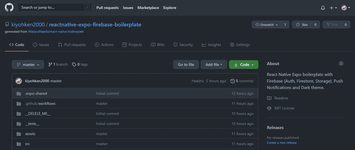Click the commit author avatar
The width and height of the screenshot is (355, 150).
point(19,81)
